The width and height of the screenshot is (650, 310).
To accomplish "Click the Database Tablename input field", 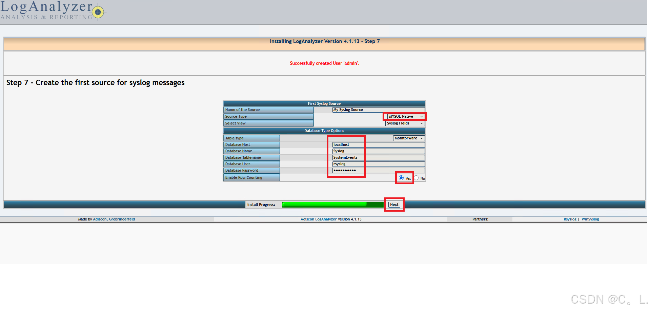I will tap(378, 158).
